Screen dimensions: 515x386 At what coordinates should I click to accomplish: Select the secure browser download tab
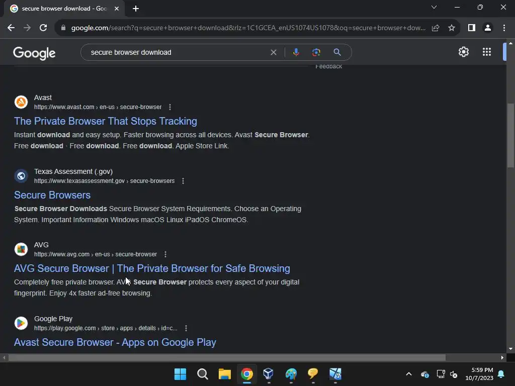coord(64,9)
